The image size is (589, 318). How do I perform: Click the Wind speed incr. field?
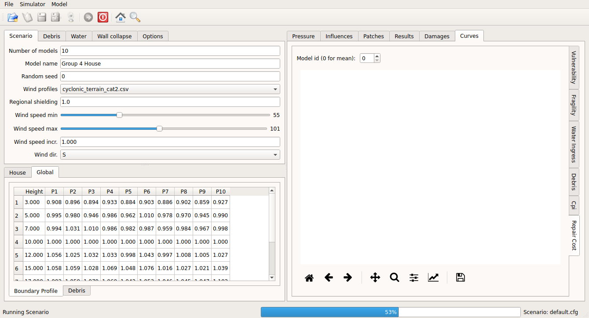170,142
